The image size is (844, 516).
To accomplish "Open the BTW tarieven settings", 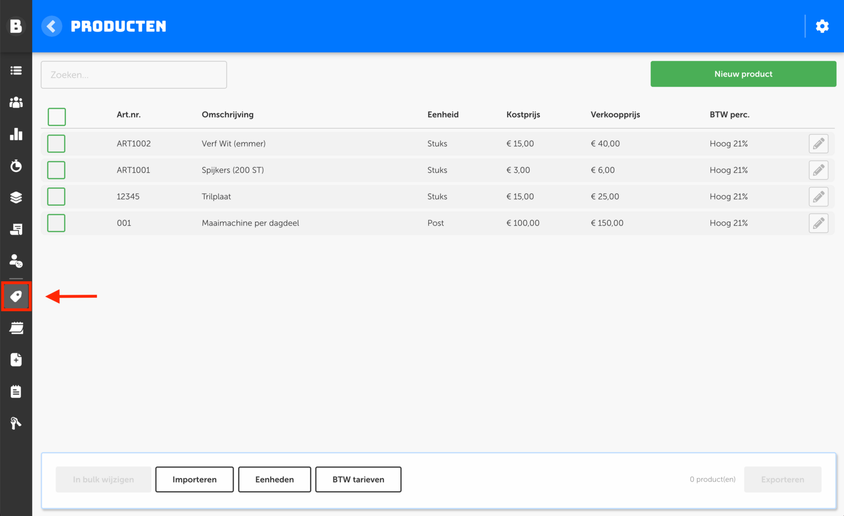I will tap(358, 479).
